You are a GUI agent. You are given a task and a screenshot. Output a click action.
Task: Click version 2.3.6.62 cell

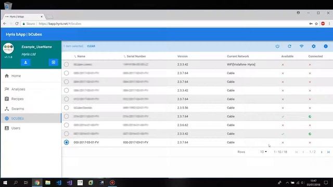[x=183, y=125]
